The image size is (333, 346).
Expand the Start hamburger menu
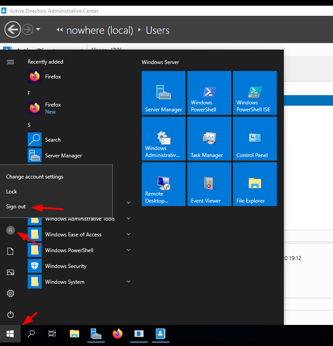coord(11,62)
